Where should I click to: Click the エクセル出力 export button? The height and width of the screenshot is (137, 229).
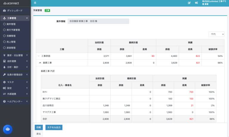point(54,128)
